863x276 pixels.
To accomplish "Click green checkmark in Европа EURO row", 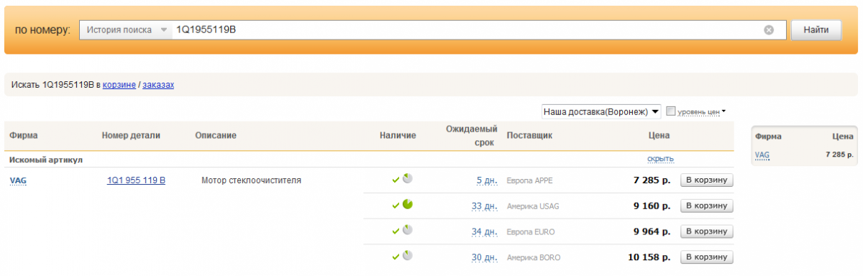I will pyautogui.click(x=396, y=231).
